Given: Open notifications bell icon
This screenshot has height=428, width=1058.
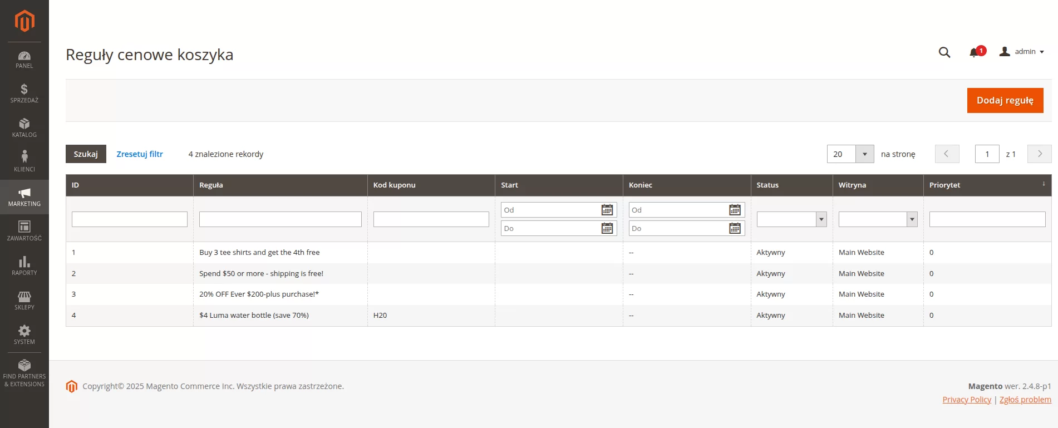Looking at the screenshot, I should [974, 52].
